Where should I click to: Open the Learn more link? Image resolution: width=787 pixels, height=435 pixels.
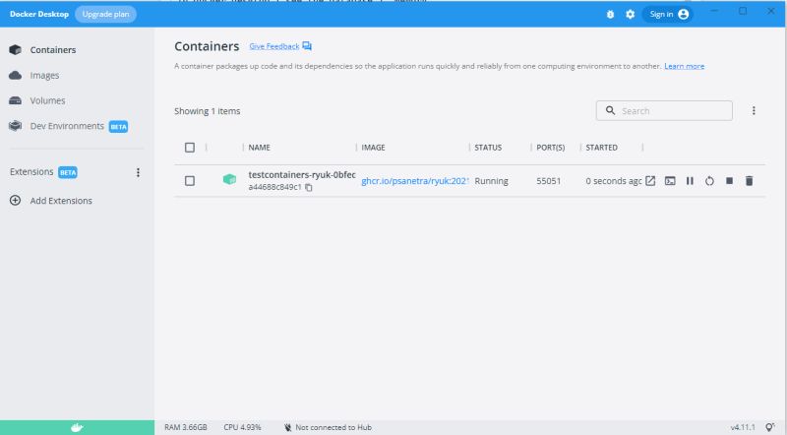point(684,66)
